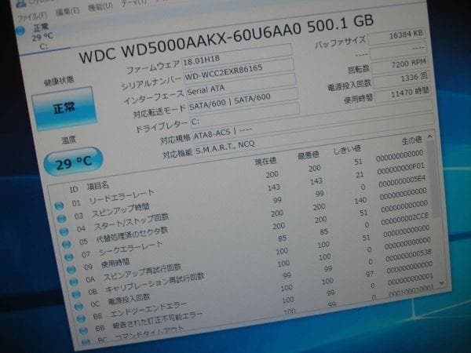Image resolution: width=471 pixels, height=353 pixels.
Task: Click the firmware field 18.01H18
Action: coord(237,56)
